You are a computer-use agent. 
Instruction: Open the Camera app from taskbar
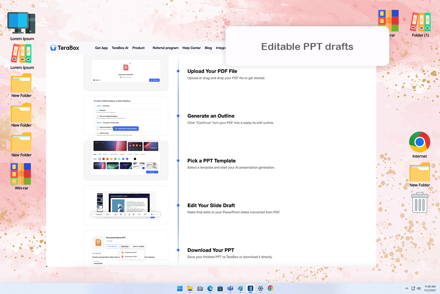(200, 288)
